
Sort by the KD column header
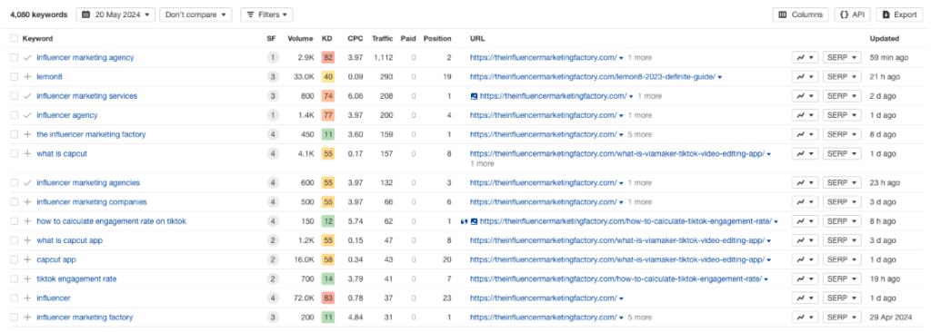pos(327,38)
